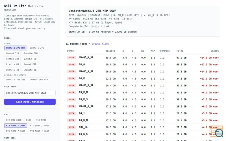The width and height of the screenshot is (226, 141).
Task: Click the QUANT column header
Action: click(70, 51)
